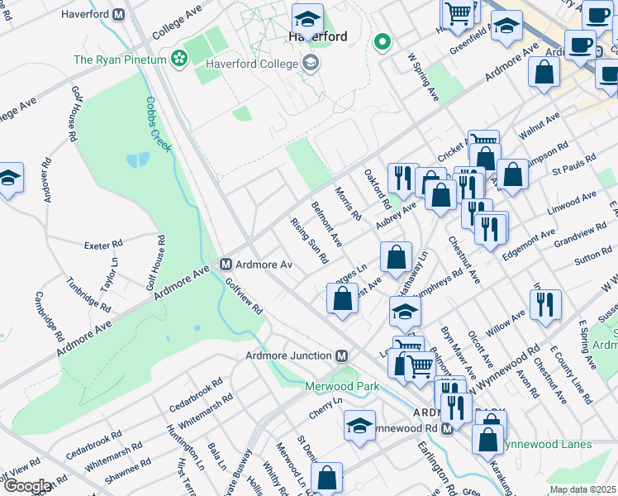Click shopping bag marker near St Pauls Rd

tap(512, 175)
